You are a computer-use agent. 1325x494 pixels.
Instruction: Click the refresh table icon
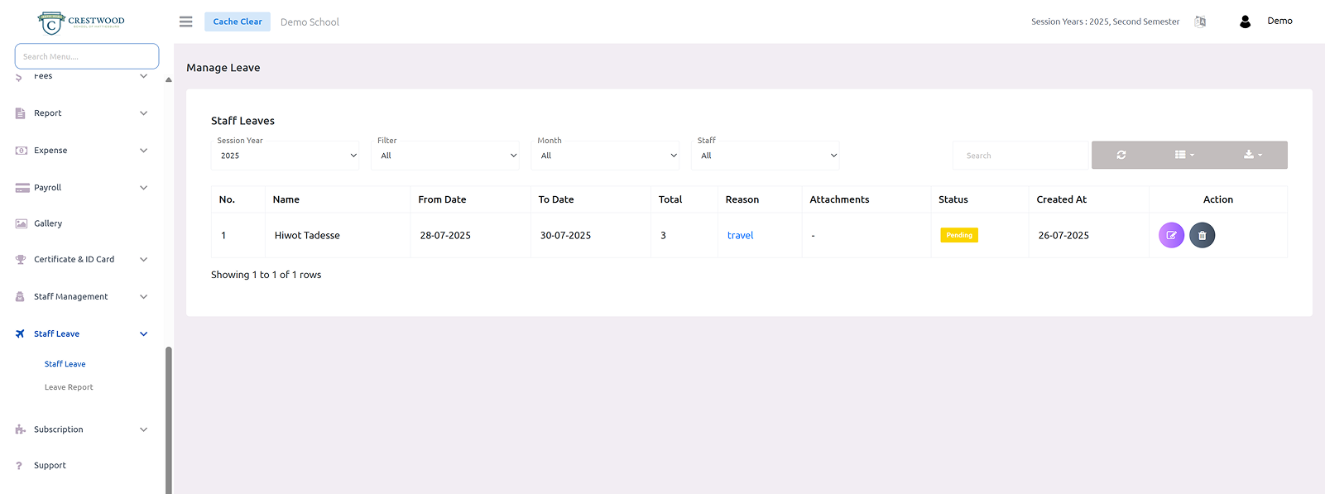click(x=1121, y=155)
